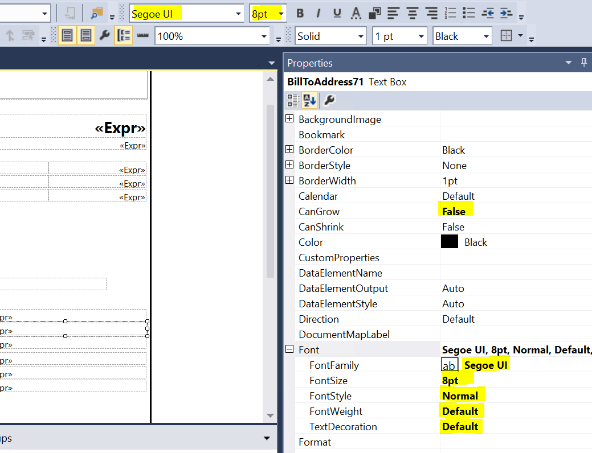Image resolution: width=592 pixels, height=453 pixels.
Task: Select center text alignment
Action: (x=412, y=13)
